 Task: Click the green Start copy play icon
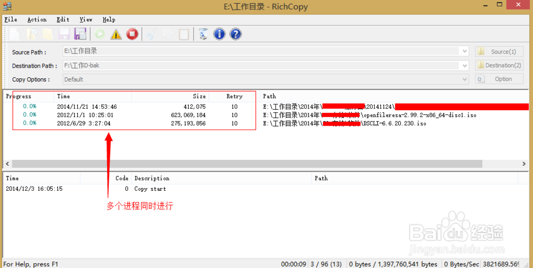(100, 34)
